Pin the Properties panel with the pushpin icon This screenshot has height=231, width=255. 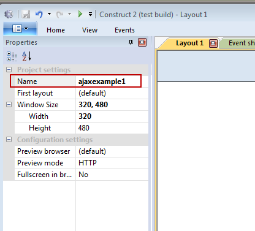131,42
